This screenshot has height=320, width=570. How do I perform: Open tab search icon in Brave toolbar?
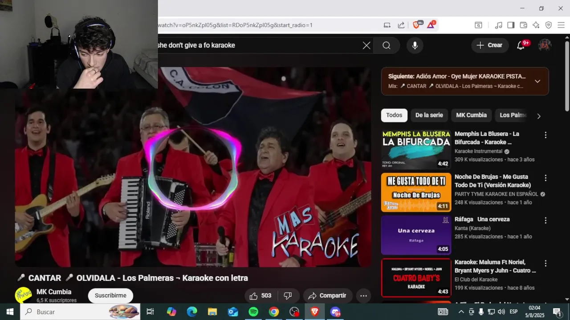tap(478, 25)
